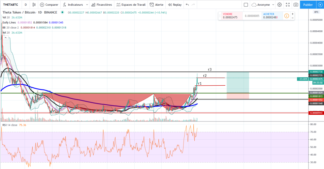Toggle the layout square checkbox
Viewport: 324px width, 169px height.
(x=246, y=4)
